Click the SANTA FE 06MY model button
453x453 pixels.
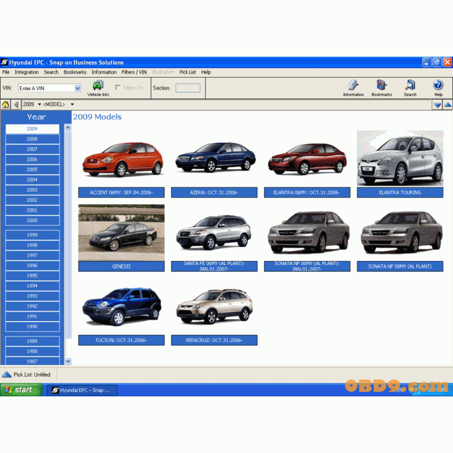214,266
